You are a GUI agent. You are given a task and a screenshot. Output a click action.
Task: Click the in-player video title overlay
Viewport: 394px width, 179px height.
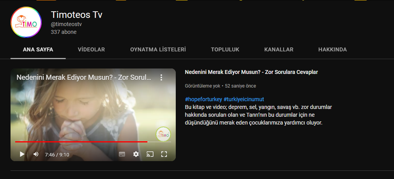coord(84,77)
